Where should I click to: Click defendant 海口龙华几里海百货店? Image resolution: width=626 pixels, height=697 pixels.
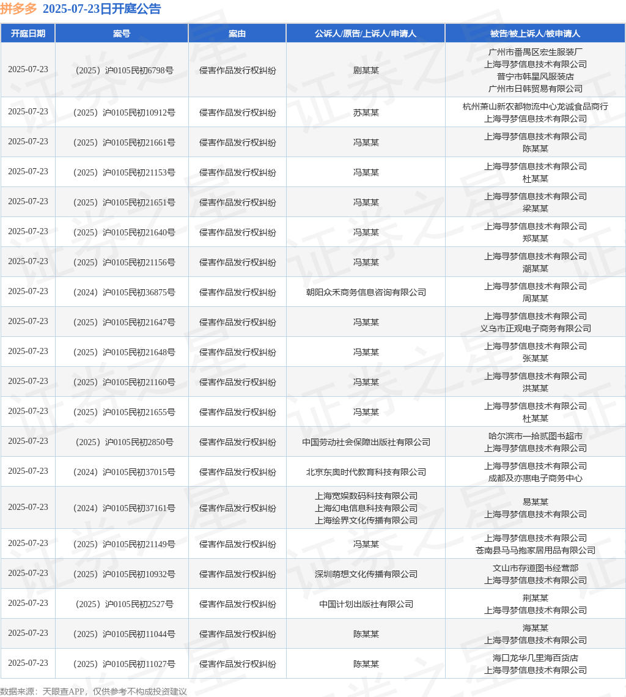(536, 658)
